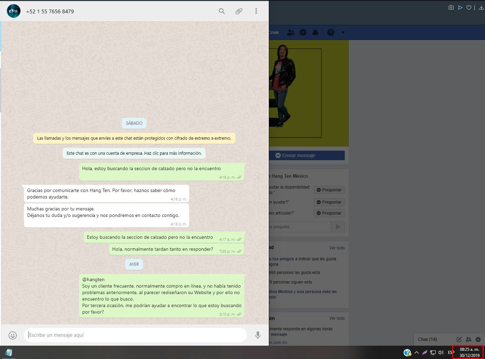Open the attach paperclip in WhatsApp
Image resolution: width=485 pixels, height=359 pixels.
239,11
